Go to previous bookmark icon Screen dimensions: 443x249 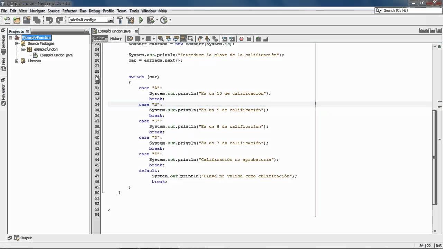200,39
